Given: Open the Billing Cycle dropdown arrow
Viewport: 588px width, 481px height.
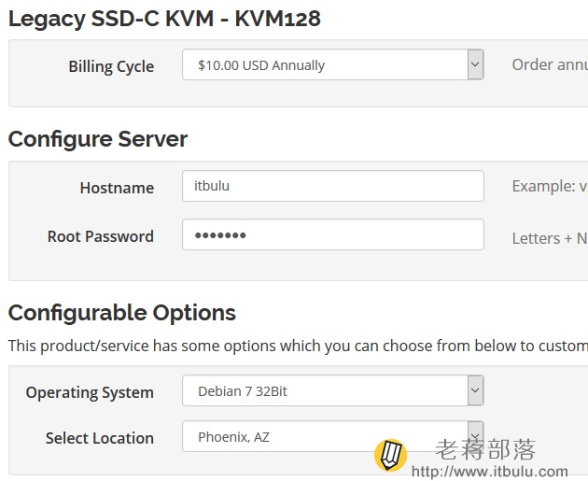Looking at the screenshot, I should pyautogui.click(x=475, y=65).
